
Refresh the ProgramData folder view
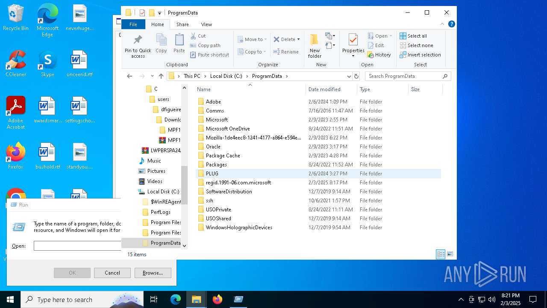pyautogui.click(x=356, y=76)
